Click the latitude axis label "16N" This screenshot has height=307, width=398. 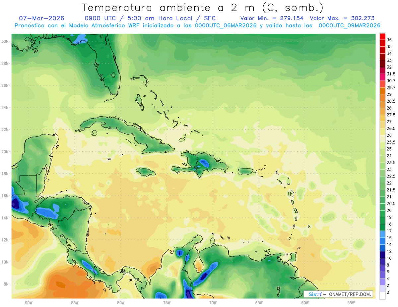5,196
